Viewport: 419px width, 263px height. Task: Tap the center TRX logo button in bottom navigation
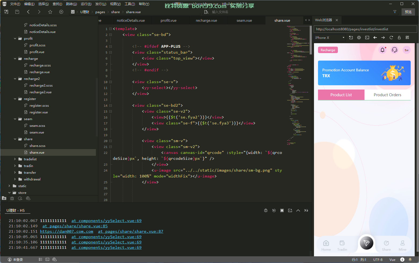tap(366, 243)
